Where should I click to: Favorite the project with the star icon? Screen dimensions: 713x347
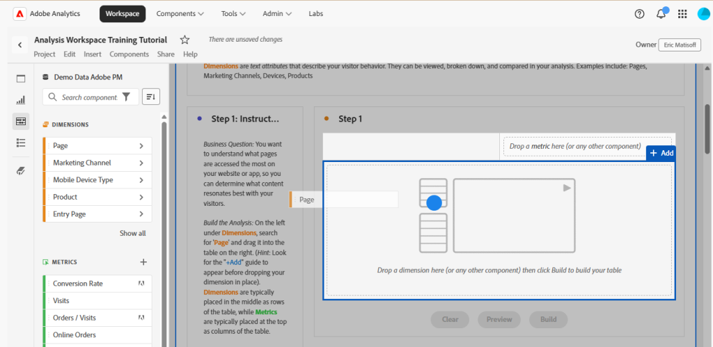[x=185, y=40]
